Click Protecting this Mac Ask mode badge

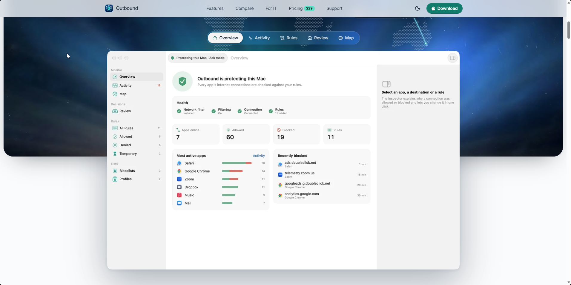click(198, 58)
